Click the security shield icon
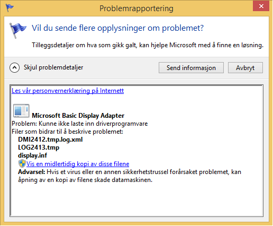The width and height of the screenshot is (273, 226). coord(22,163)
